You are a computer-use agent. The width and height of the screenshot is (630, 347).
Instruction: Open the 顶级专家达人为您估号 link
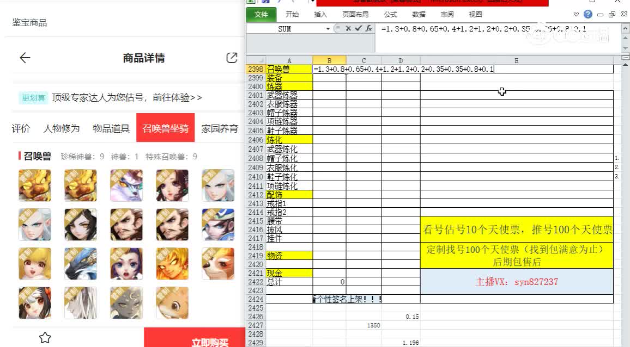coord(127,97)
